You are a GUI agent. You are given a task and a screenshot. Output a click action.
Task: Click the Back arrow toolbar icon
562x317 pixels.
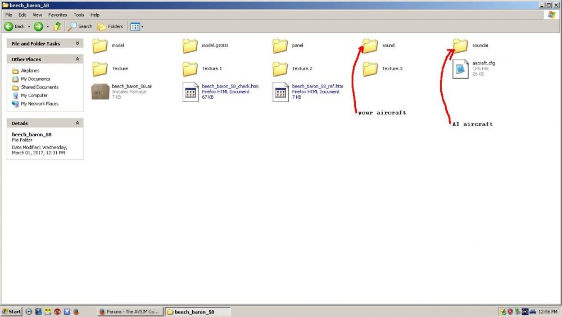tap(8, 26)
